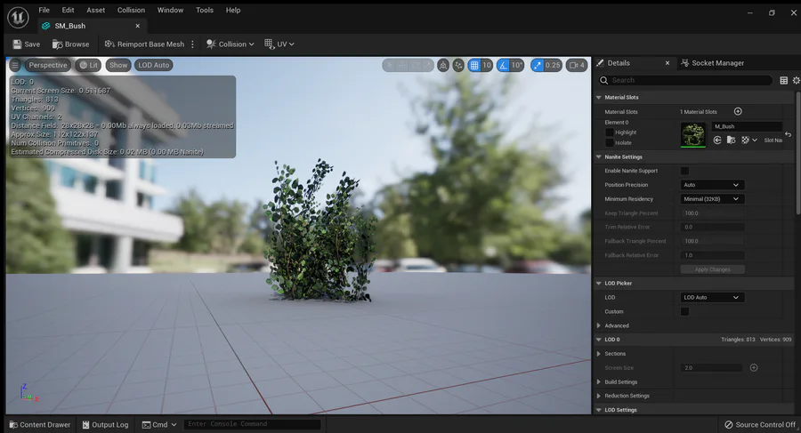Click the Unreal Engine logo icon
The width and height of the screenshot is (801, 433).
(18, 17)
